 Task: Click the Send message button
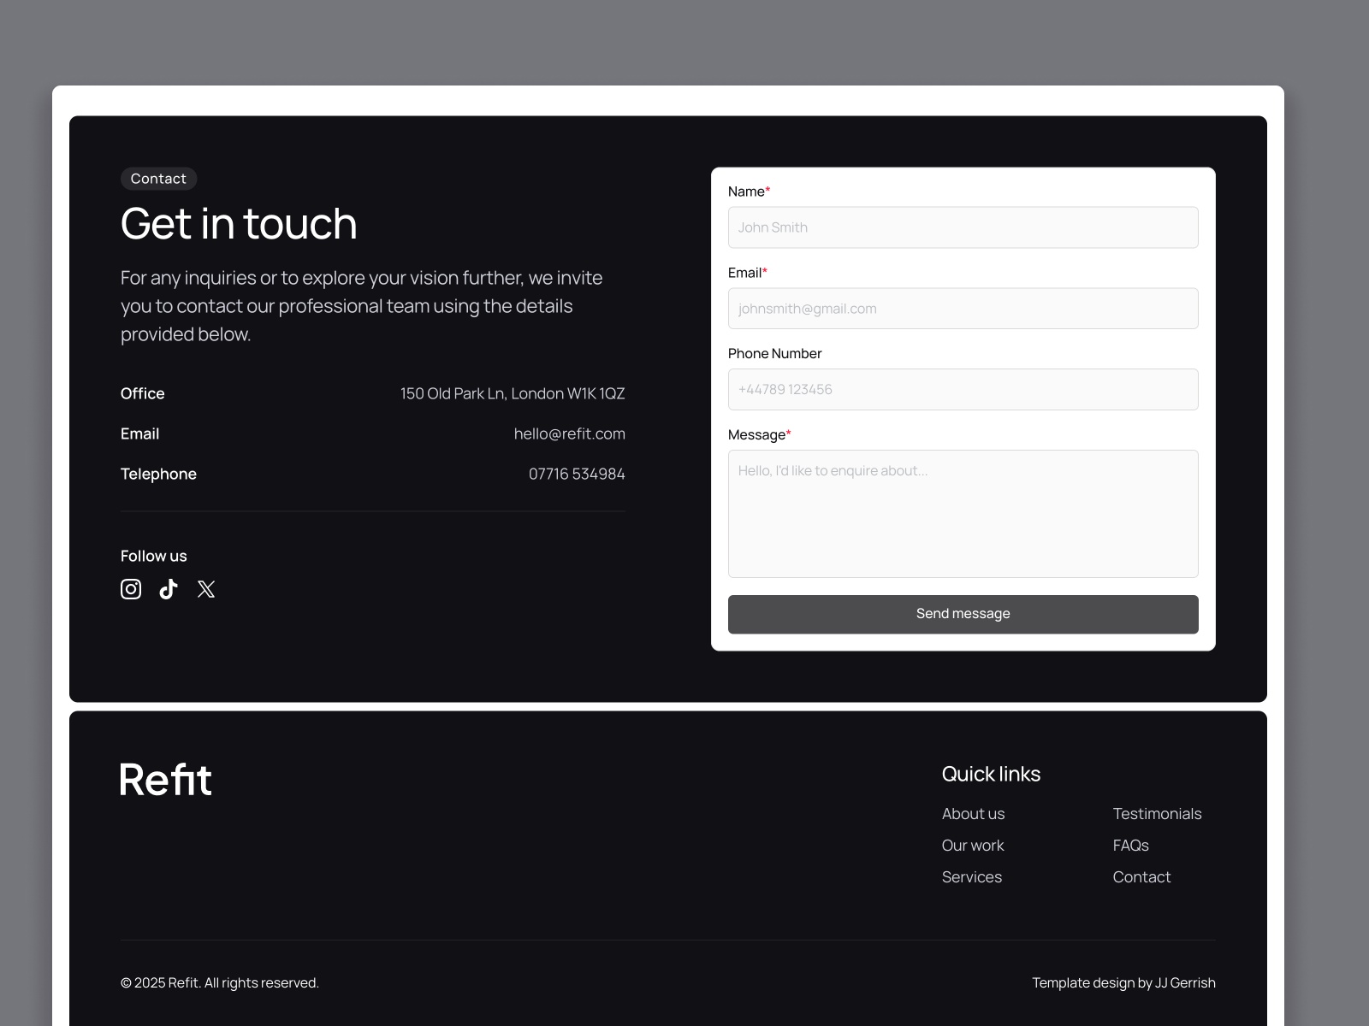pyautogui.click(x=963, y=614)
